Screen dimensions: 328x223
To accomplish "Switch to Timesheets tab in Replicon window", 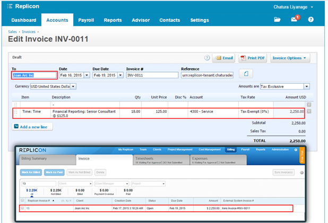I will [x=161, y=160].
